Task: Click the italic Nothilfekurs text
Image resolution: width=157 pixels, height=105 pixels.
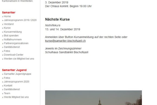Action: point(53,25)
